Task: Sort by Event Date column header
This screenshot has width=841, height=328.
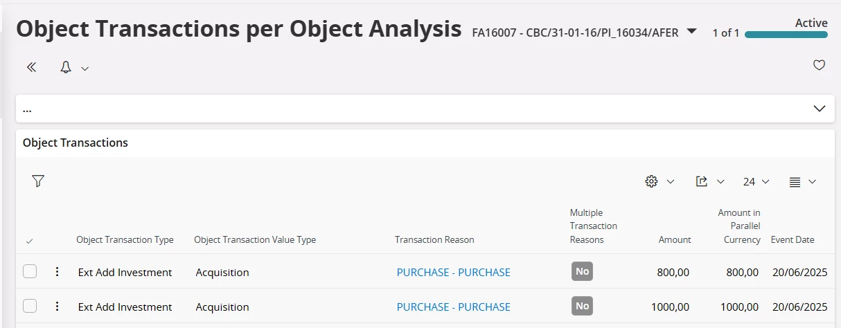Action: click(793, 240)
